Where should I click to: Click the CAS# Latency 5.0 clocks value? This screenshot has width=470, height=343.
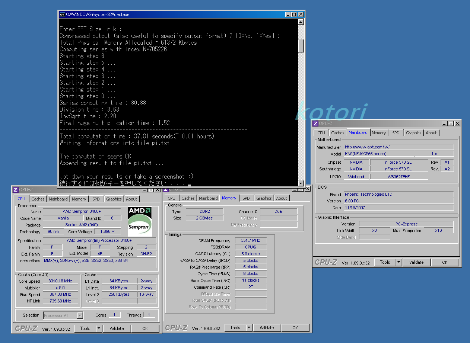click(251, 254)
